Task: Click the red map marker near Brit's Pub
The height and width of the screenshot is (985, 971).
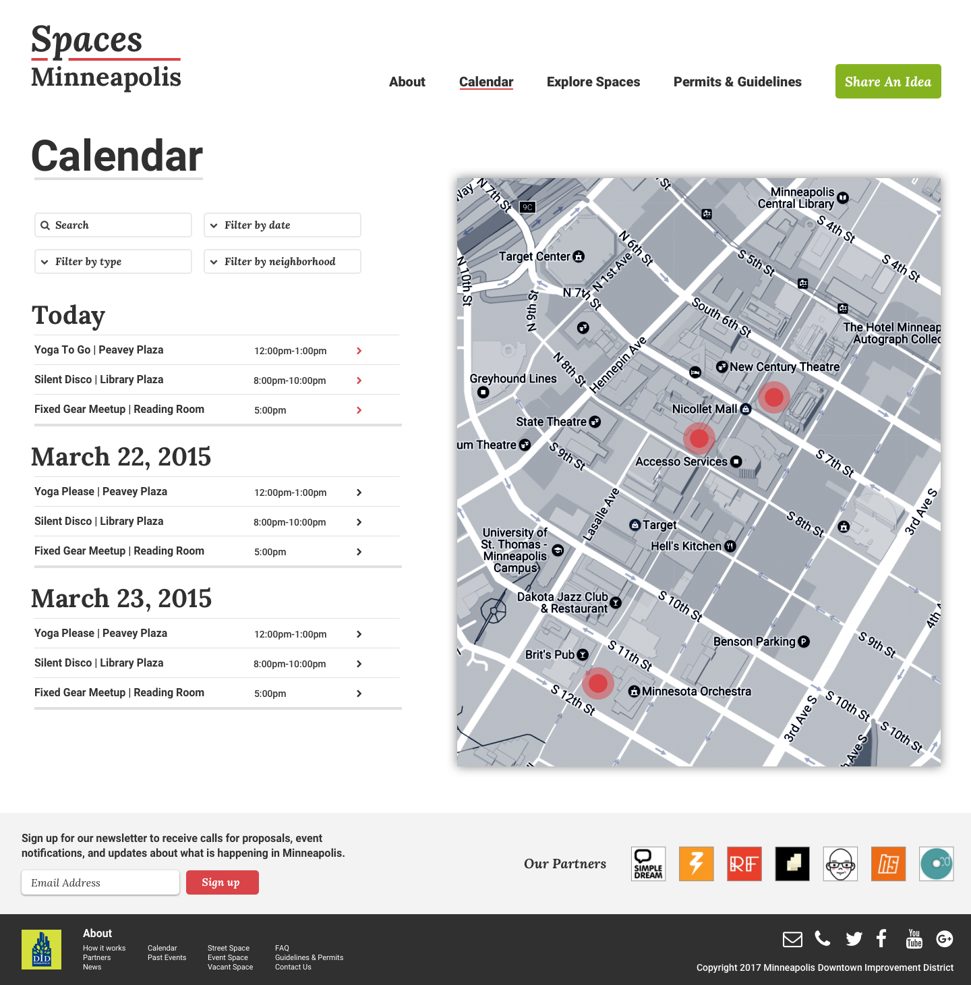Action: (x=598, y=683)
